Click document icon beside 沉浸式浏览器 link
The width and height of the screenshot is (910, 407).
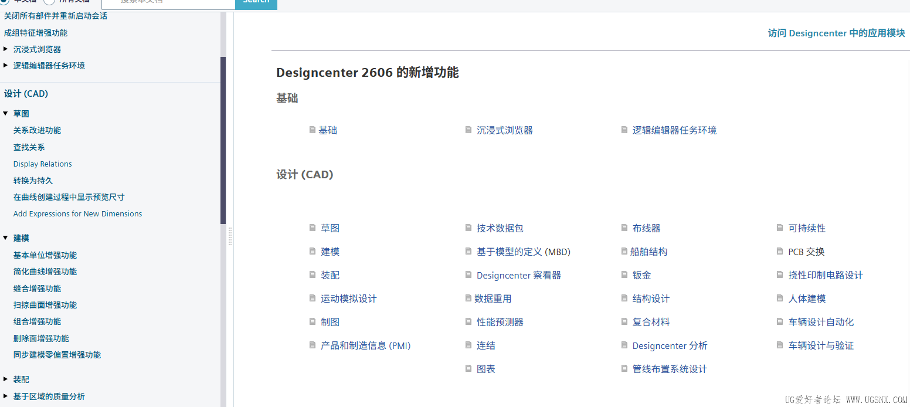(x=468, y=130)
